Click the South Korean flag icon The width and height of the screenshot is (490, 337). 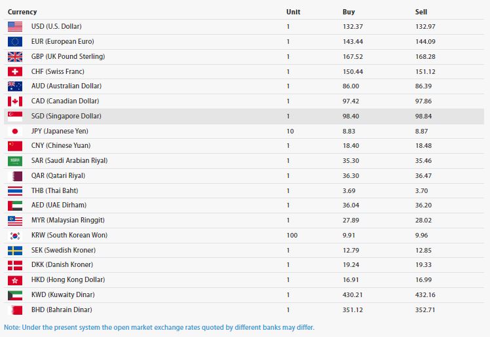(15, 235)
